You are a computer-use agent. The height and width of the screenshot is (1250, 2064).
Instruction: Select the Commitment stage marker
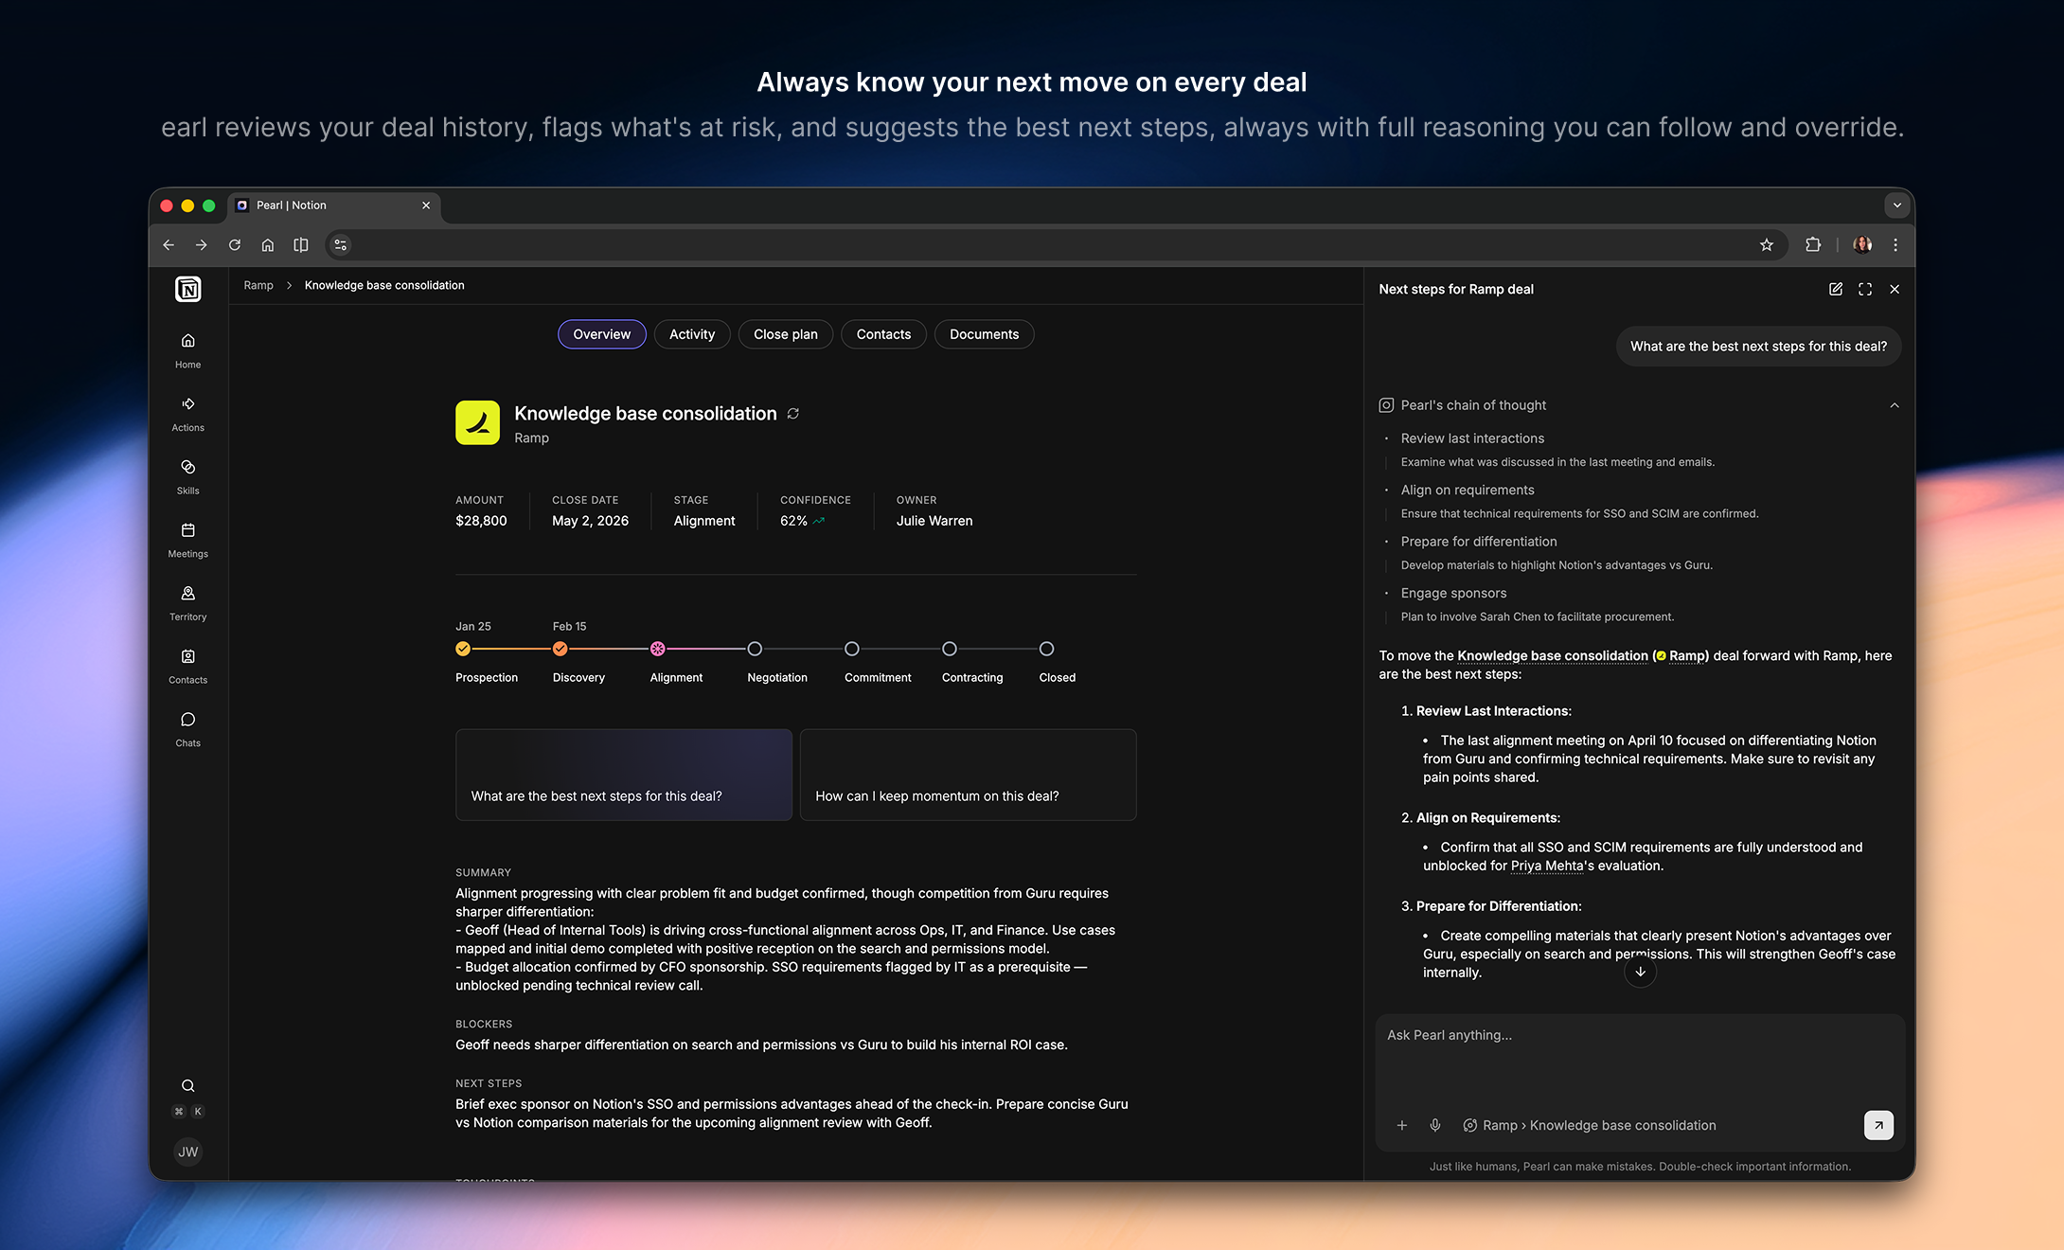click(852, 649)
